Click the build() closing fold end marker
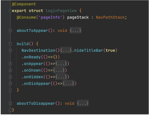Image resolution: width=149 pixels, height=115 pixels. [x=10, y=90]
